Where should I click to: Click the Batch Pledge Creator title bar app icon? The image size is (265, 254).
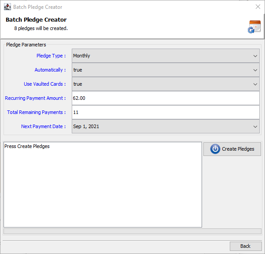click(7, 7)
